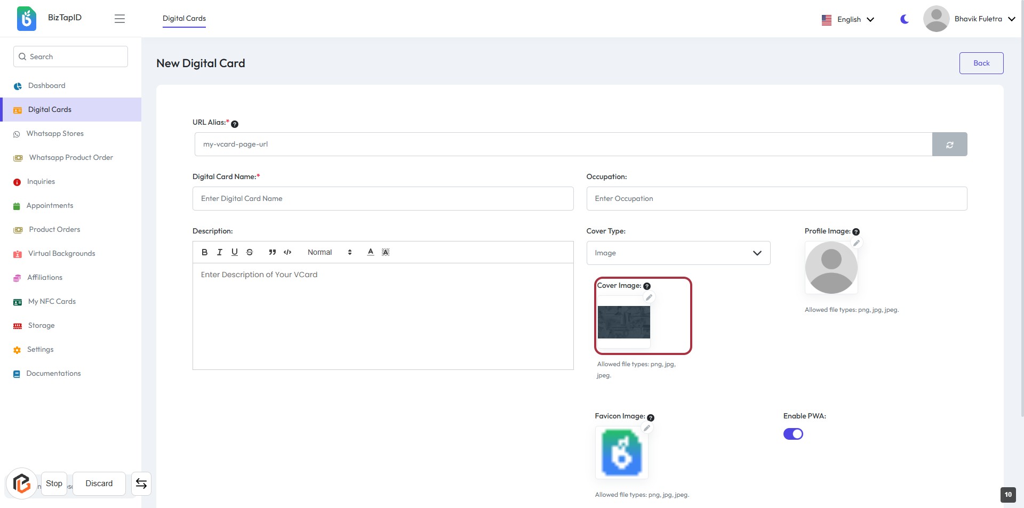
Task: Apply strikethrough in description toolbar
Action: click(250, 252)
